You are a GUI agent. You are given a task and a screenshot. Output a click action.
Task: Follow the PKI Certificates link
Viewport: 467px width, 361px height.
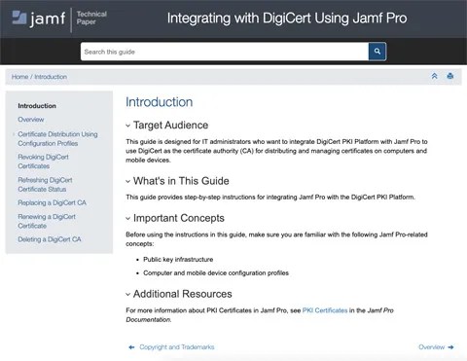point(325,310)
